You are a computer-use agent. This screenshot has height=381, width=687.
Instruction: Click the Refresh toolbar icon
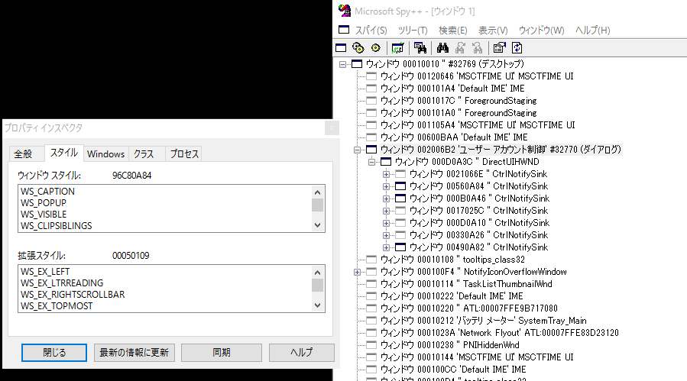point(517,48)
